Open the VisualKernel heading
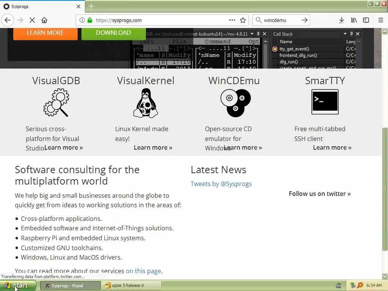388x291 pixels. click(146, 81)
